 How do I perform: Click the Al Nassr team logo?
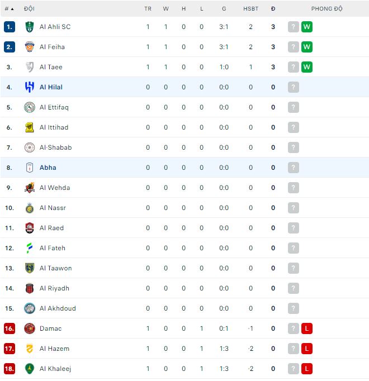30,208
